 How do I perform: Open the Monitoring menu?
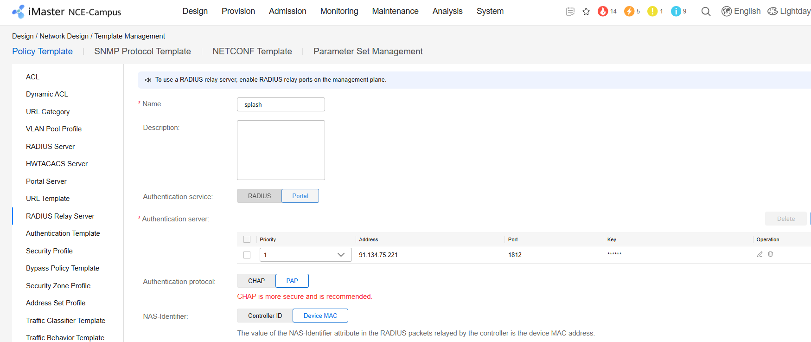(339, 11)
